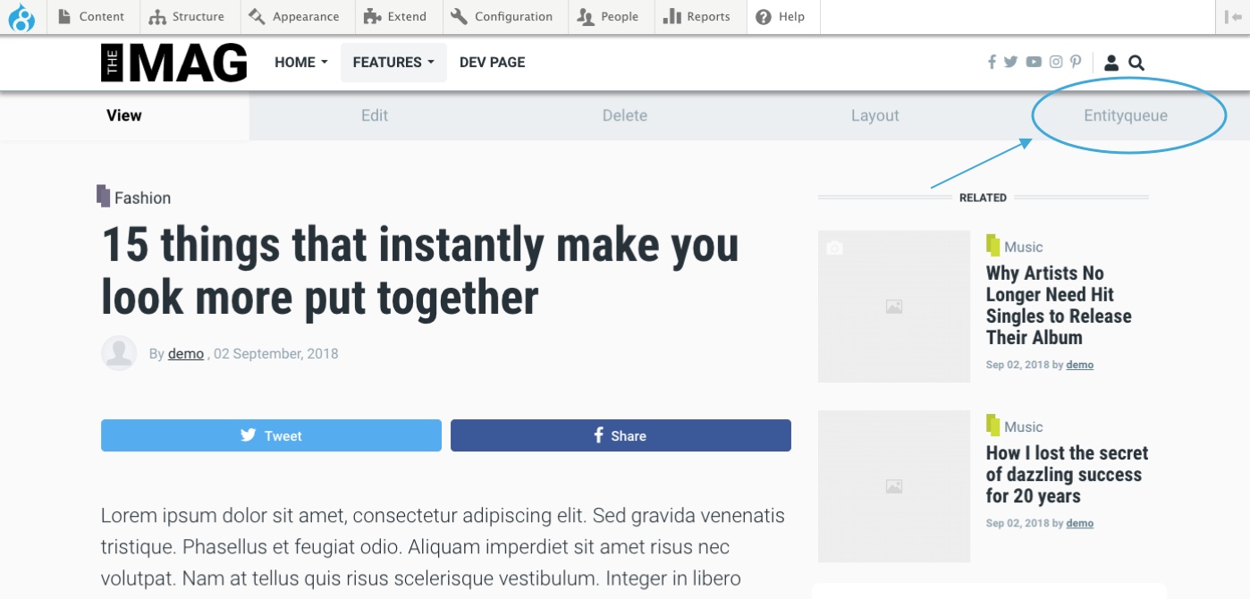
Task: Open the YouTube social icon in header
Action: tap(1034, 63)
